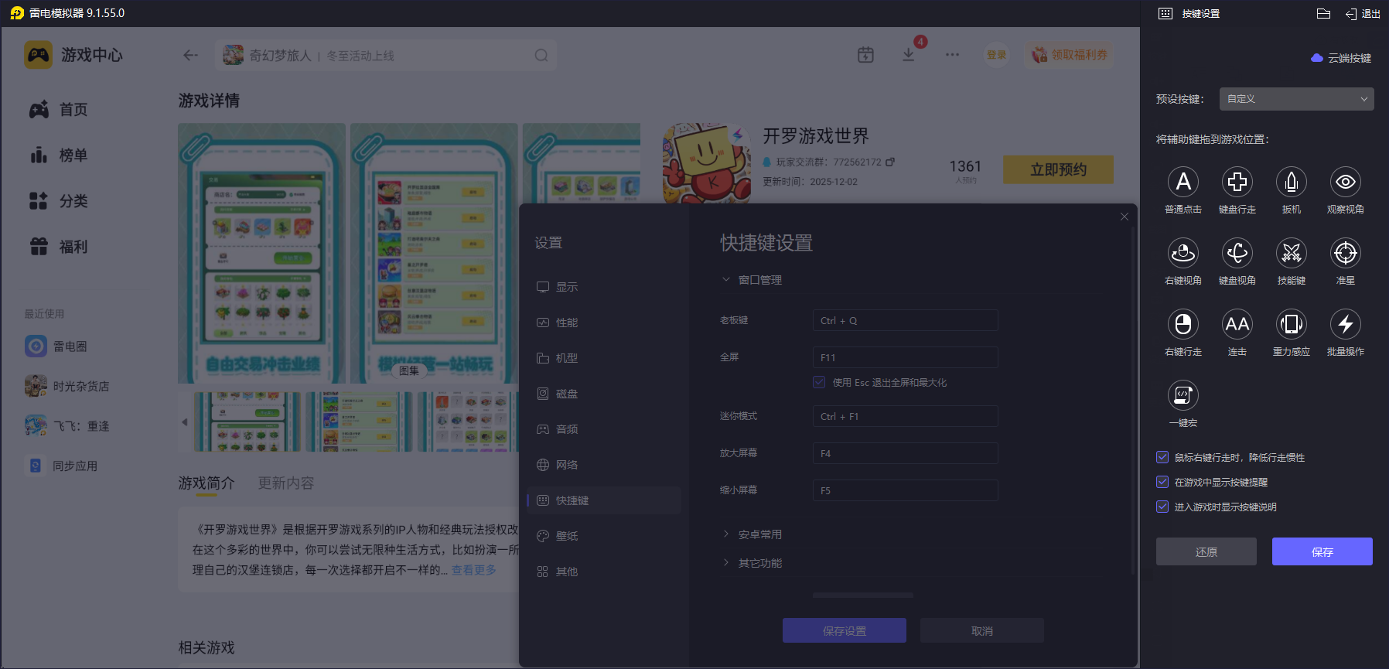Switch to the 游戏简介 tab
Screen dimensions: 1389x669
[206, 483]
